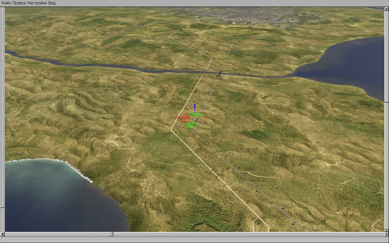
Task: Open the Файл menu
Action: coord(6,3)
